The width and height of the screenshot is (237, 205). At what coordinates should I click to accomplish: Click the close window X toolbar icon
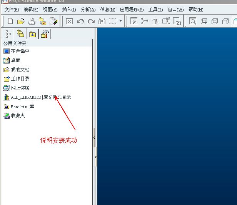pos(69,21)
